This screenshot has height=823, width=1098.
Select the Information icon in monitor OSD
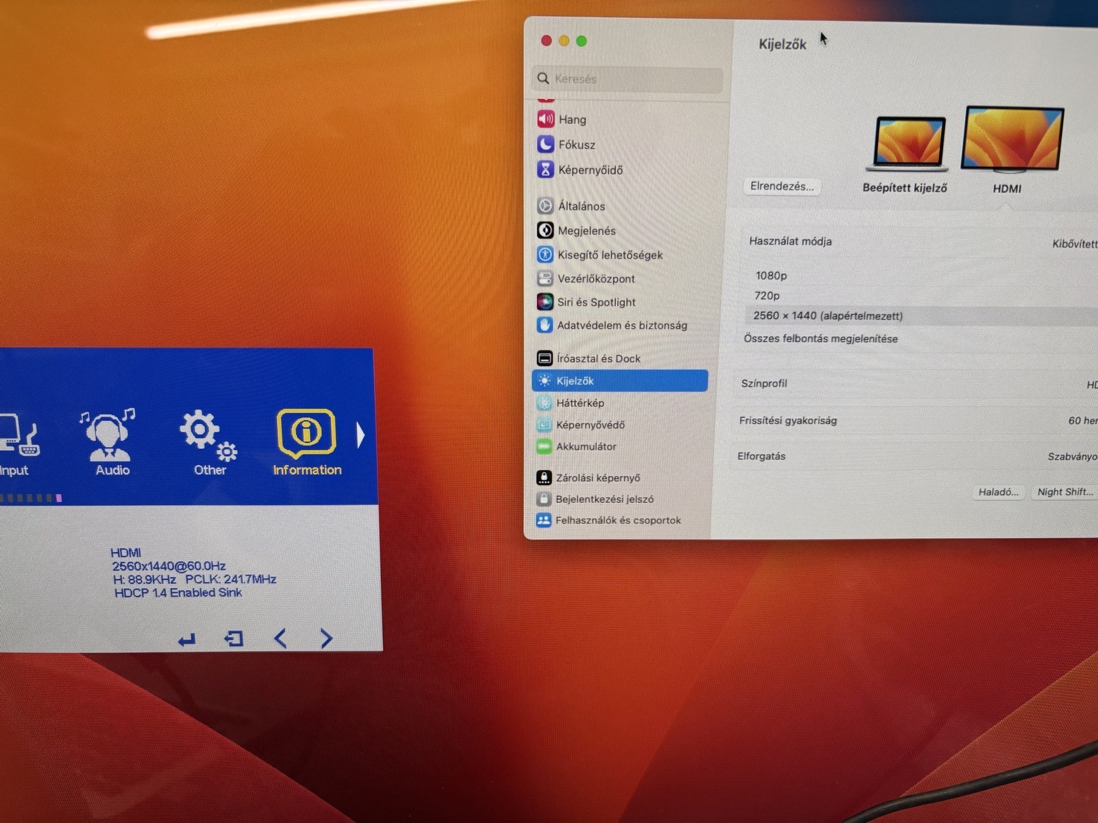pyautogui.click(x=307, y=433)
